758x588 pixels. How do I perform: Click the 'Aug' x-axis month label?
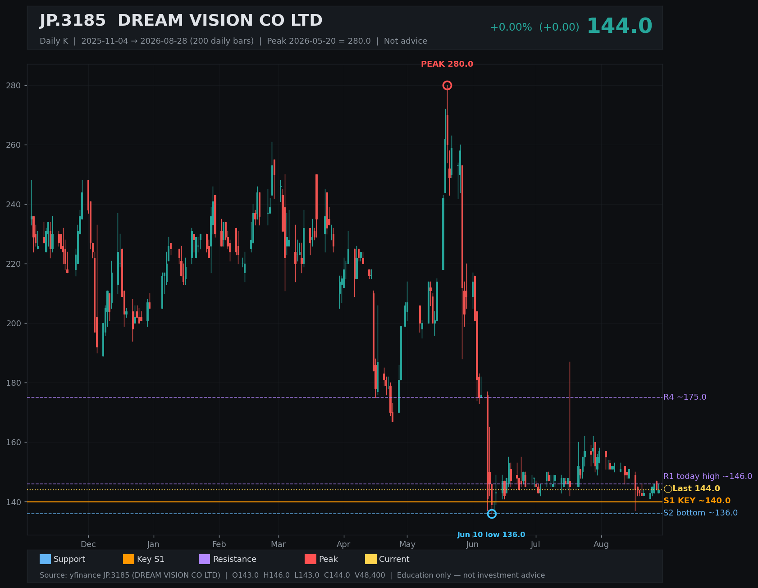(601, 544)
